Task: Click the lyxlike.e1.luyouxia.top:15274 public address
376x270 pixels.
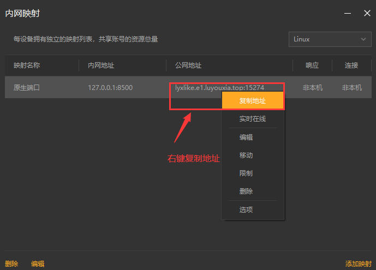Action: coord(220,88)
